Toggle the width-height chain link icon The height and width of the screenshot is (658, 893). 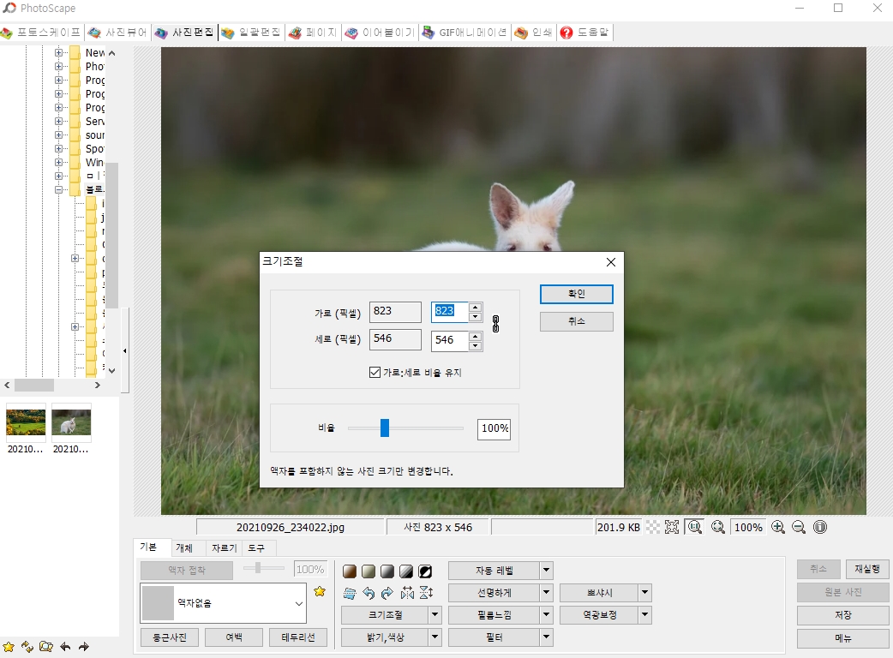coord(496,324)
